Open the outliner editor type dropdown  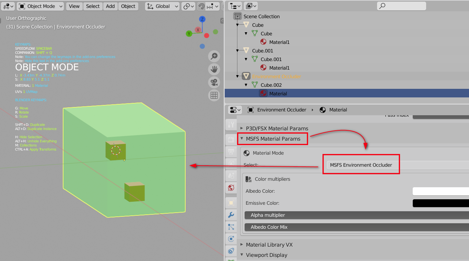pyautogui.click(x=235, y=6)
